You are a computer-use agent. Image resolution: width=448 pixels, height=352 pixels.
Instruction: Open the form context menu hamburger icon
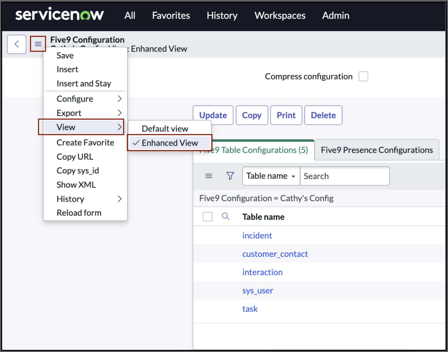coord(38,44)
